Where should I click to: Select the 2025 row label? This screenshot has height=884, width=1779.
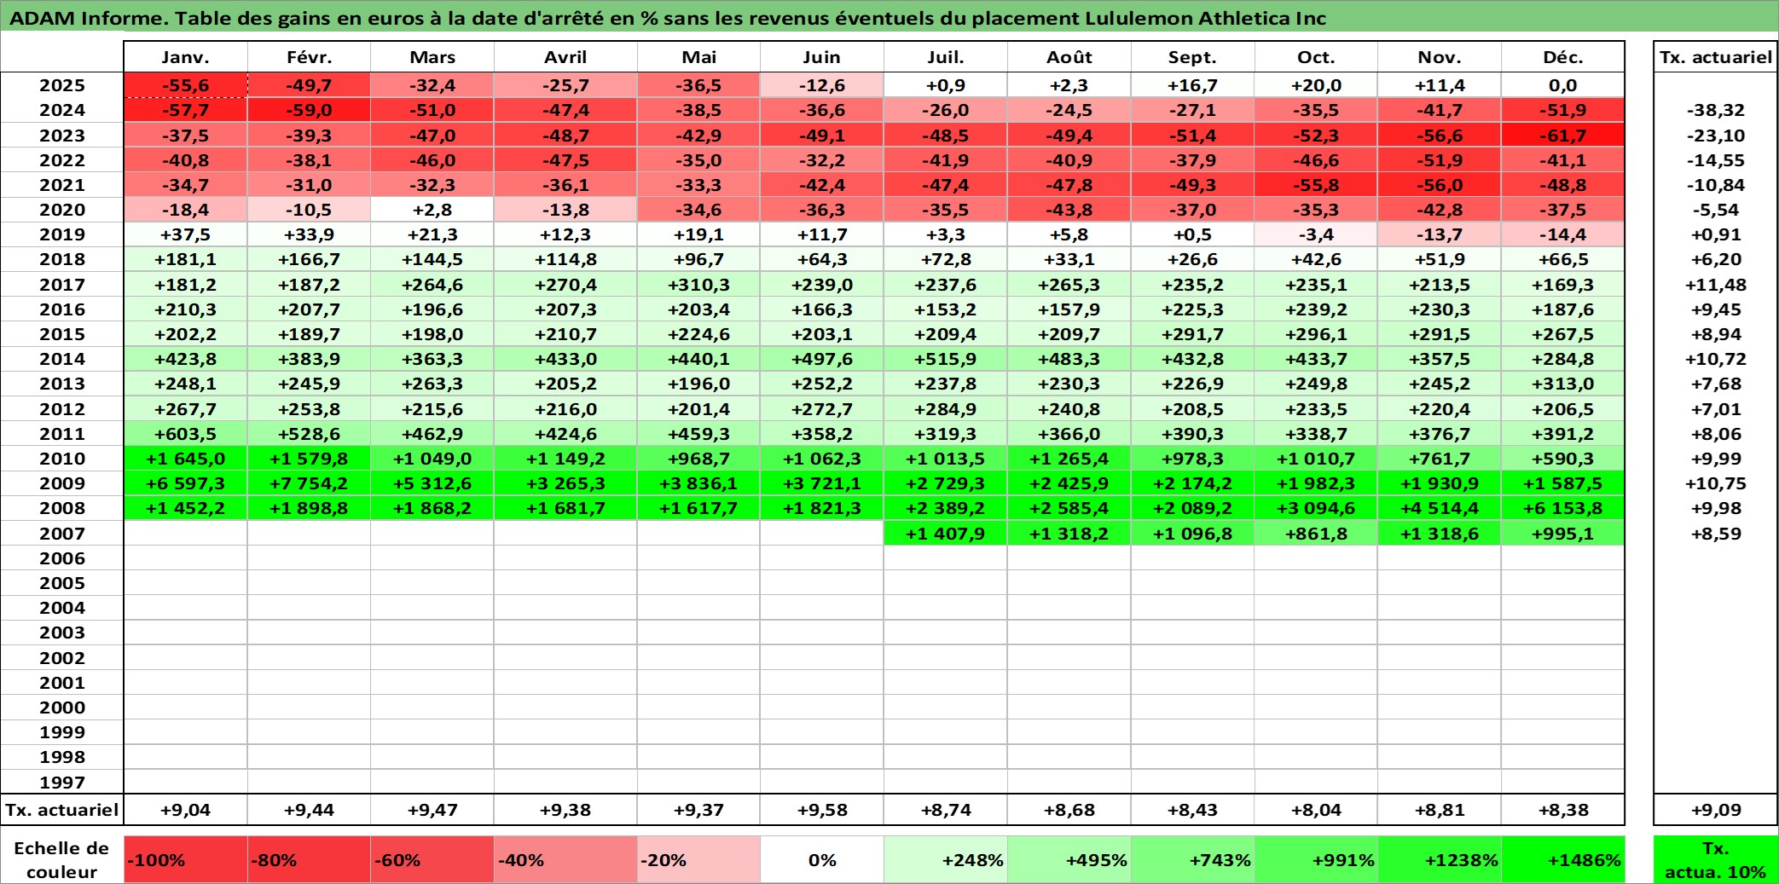[x=62, y=85]
